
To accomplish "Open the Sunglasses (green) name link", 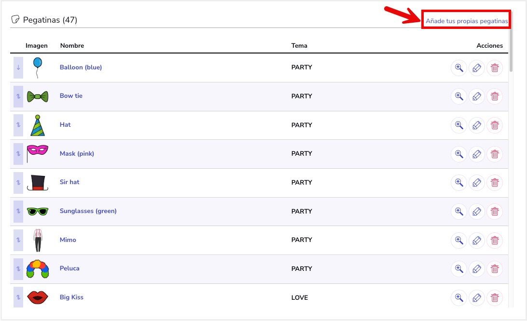I will [88, 211].
